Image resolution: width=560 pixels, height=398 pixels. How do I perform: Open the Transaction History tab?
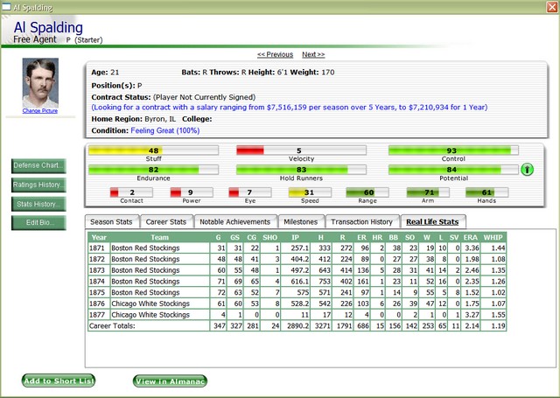coord(361,221)
